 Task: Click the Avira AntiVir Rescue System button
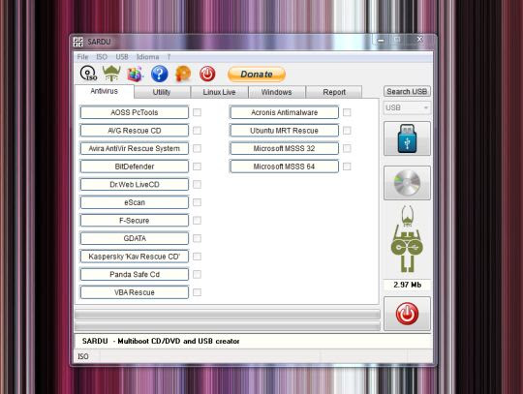pos(135,148)
